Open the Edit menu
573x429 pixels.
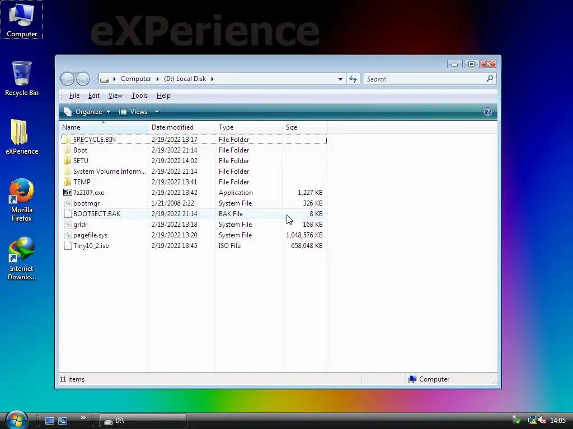[94, 96]
